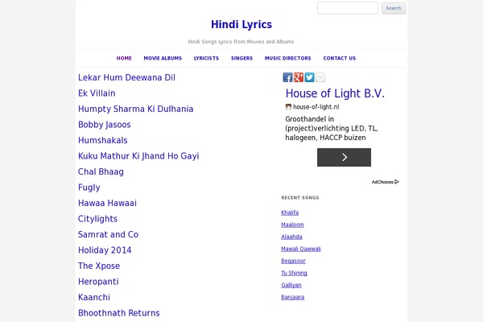The image size is (483, 322).
Task: Click the email share envelope icon
Action: [x=320, y=77]
